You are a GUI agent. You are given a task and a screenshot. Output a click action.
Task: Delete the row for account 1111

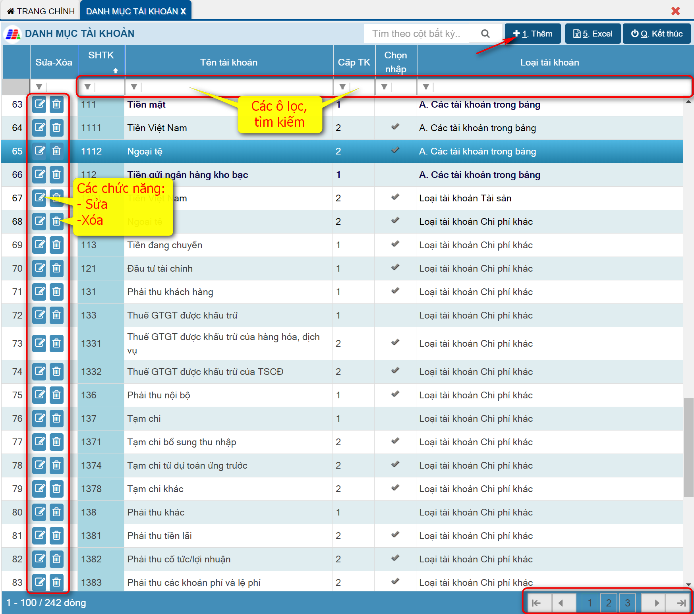click(56, 128)
